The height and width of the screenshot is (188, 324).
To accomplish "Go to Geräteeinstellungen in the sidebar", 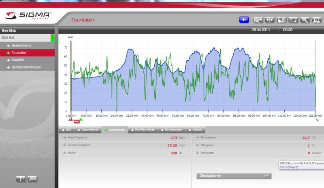I will (26, 67).
